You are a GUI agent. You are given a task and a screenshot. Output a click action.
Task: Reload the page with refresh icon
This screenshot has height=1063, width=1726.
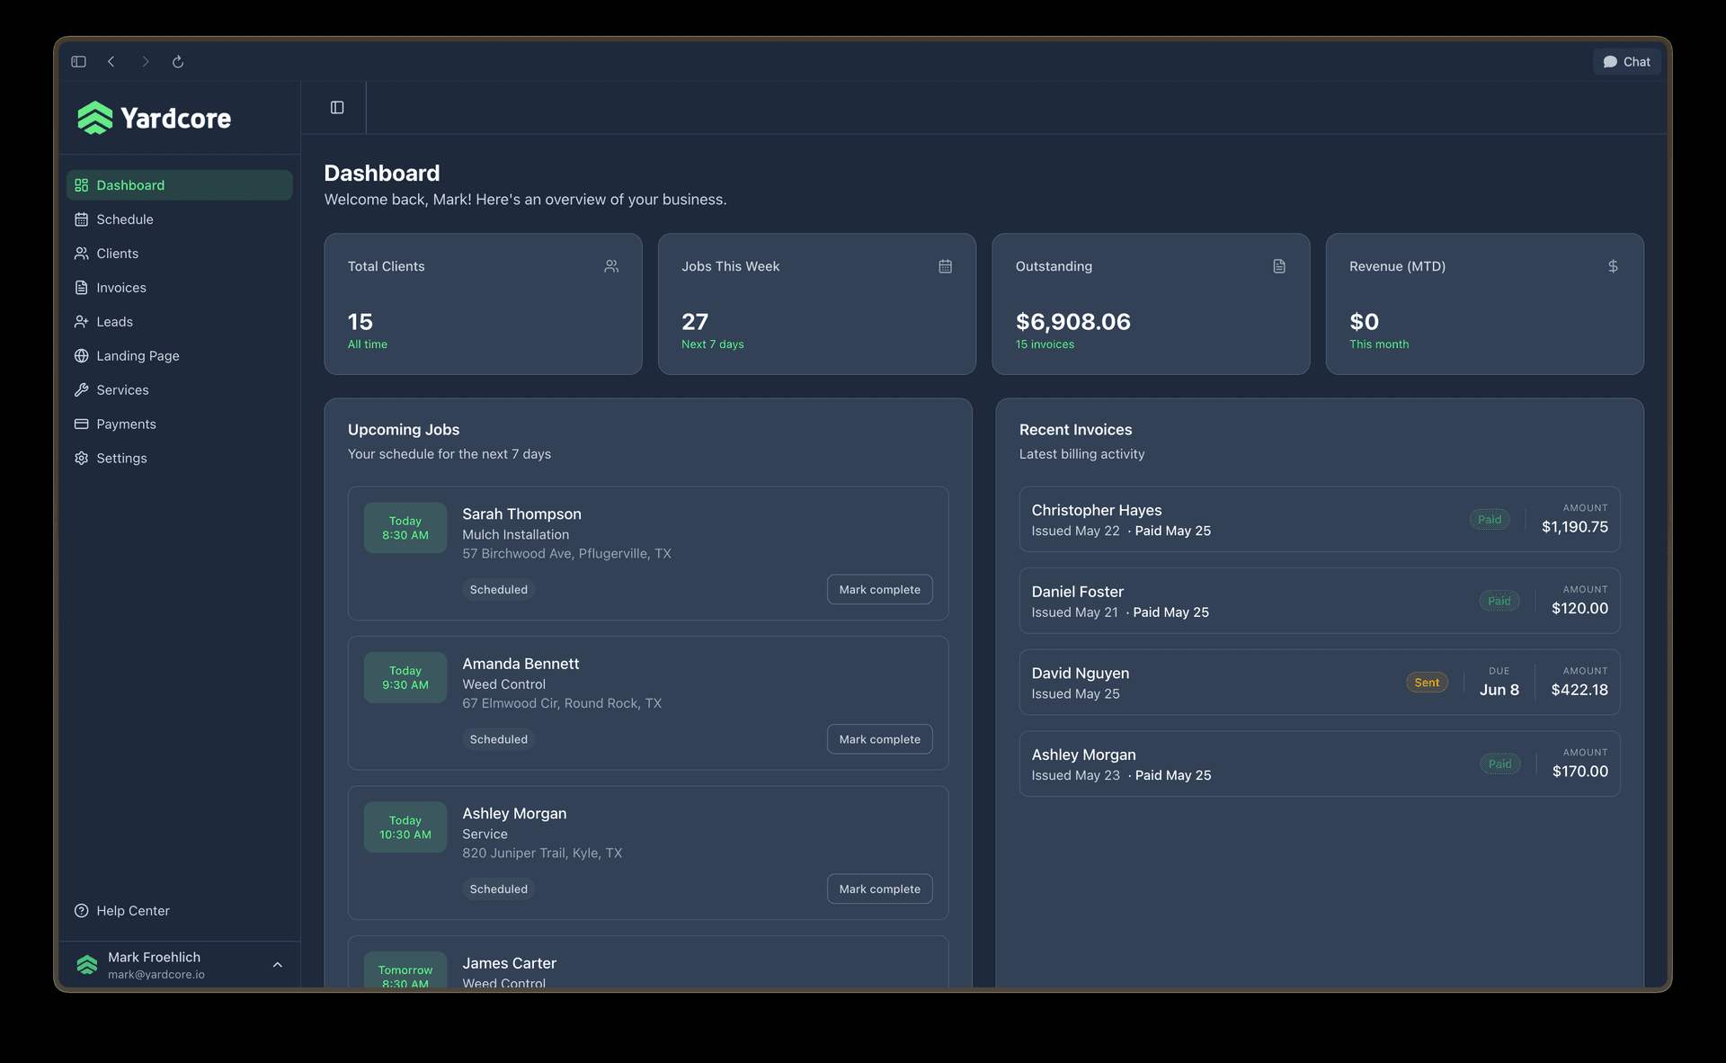click(178, 62)
